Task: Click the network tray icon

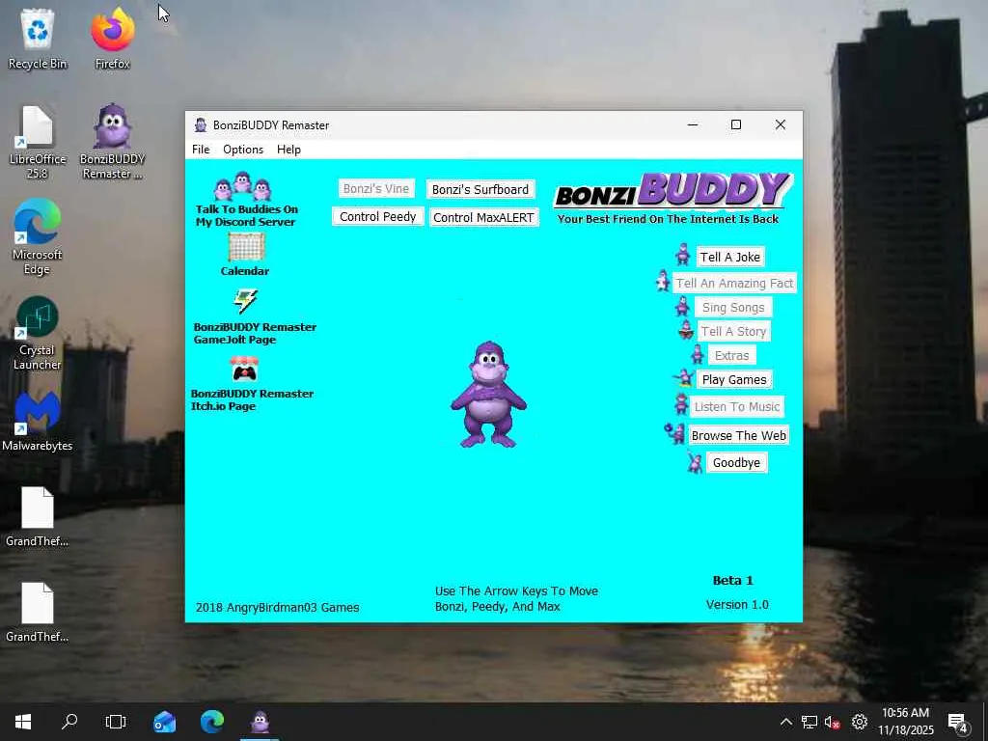Action: tap(810, 722)
